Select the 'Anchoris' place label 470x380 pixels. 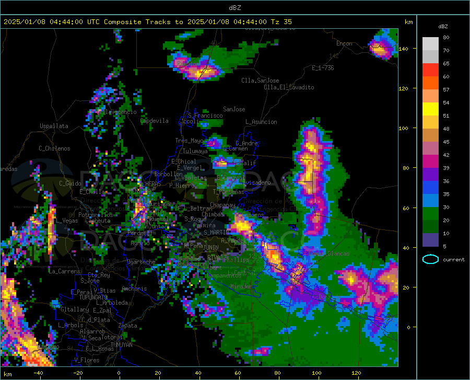point(134,289)
